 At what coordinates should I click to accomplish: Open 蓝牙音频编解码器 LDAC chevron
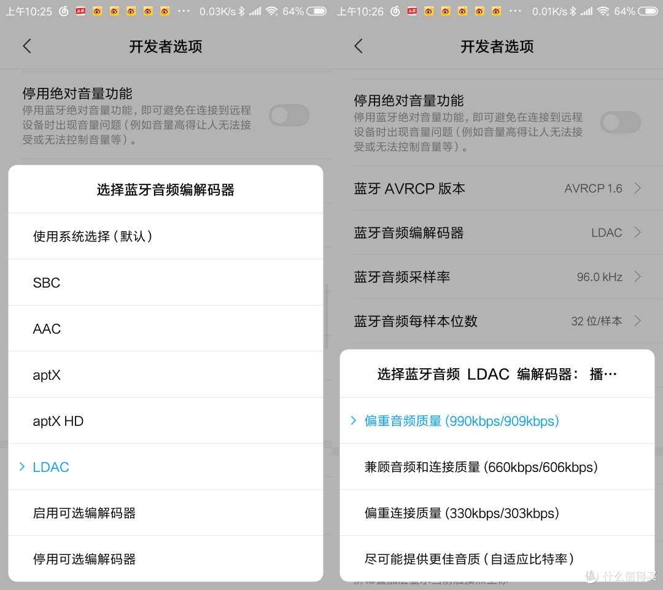click(638, 232)
